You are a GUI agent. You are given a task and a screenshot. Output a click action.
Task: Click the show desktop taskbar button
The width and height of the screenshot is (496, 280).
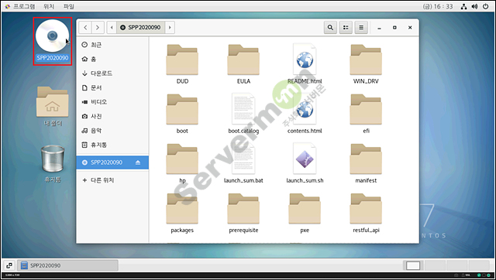coord(9,265)
